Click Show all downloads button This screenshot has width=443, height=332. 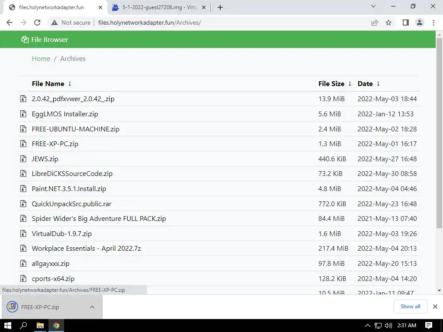pos(410,306)
